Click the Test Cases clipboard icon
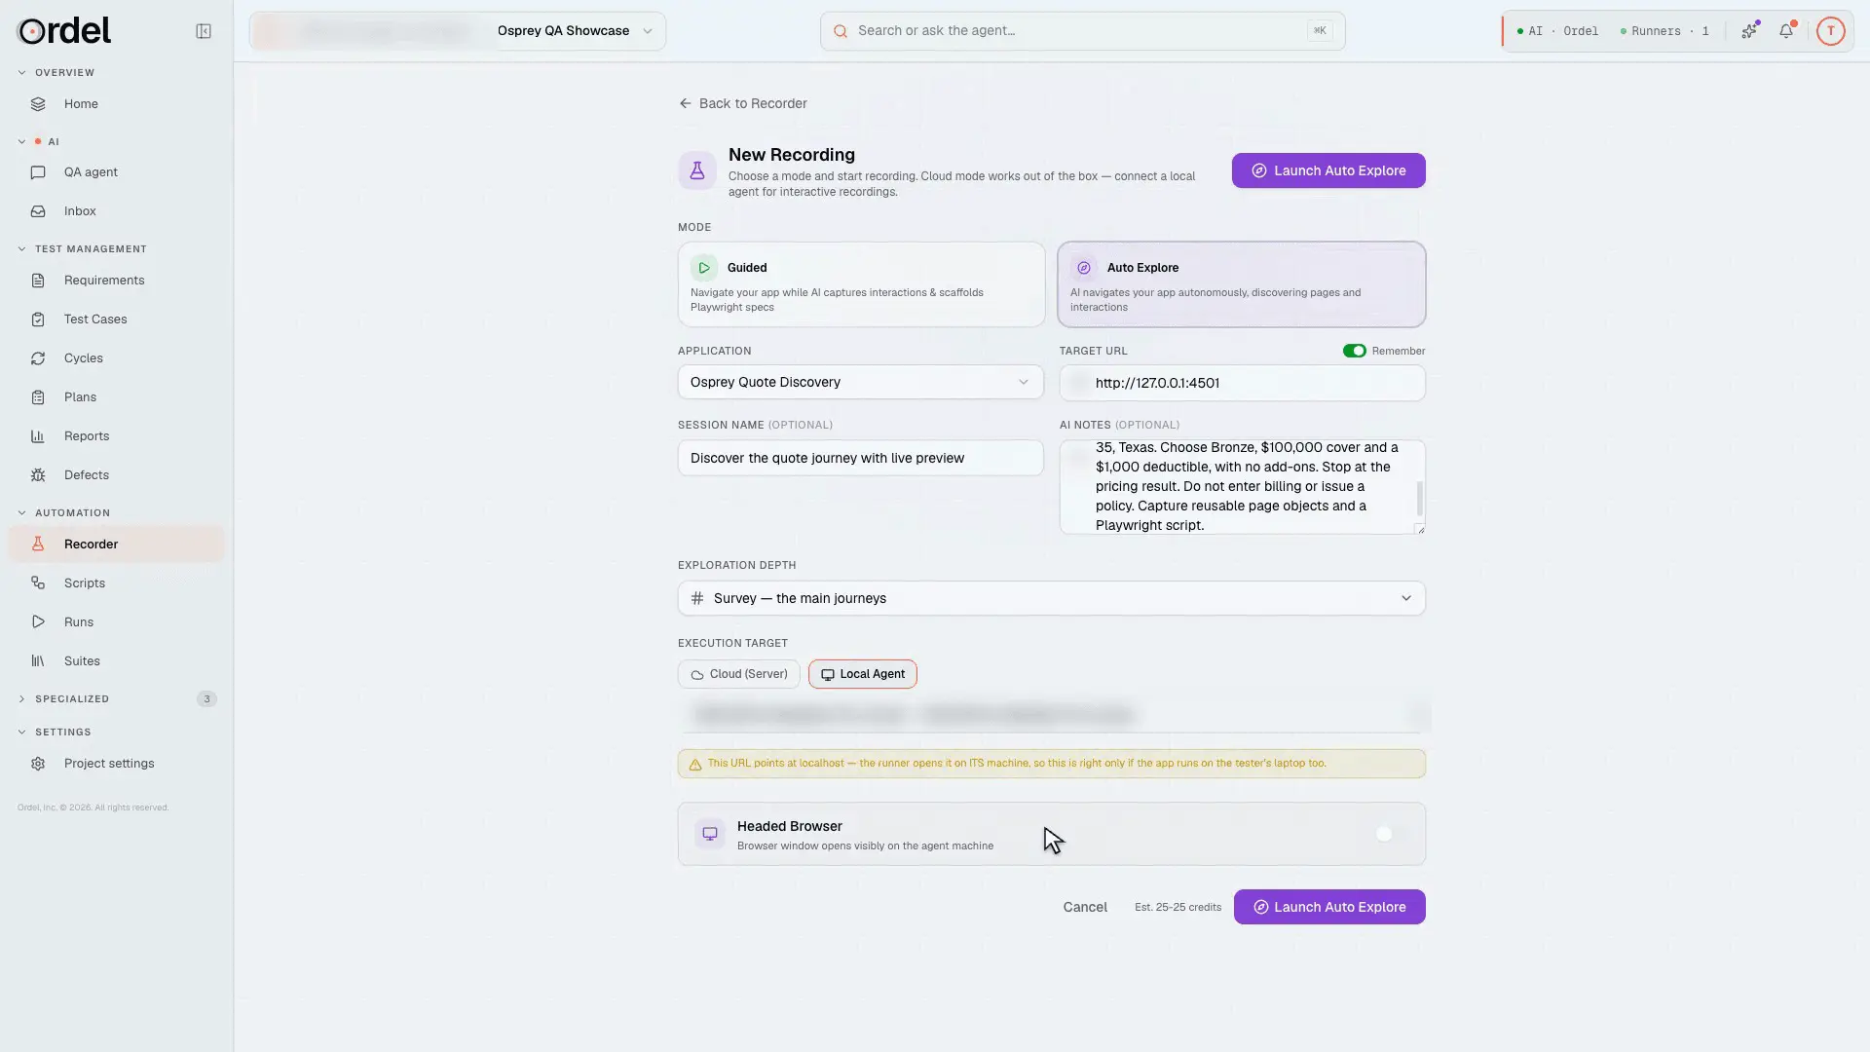Viewport: 1870px width, 1052px height. click(x=38, y=319)
